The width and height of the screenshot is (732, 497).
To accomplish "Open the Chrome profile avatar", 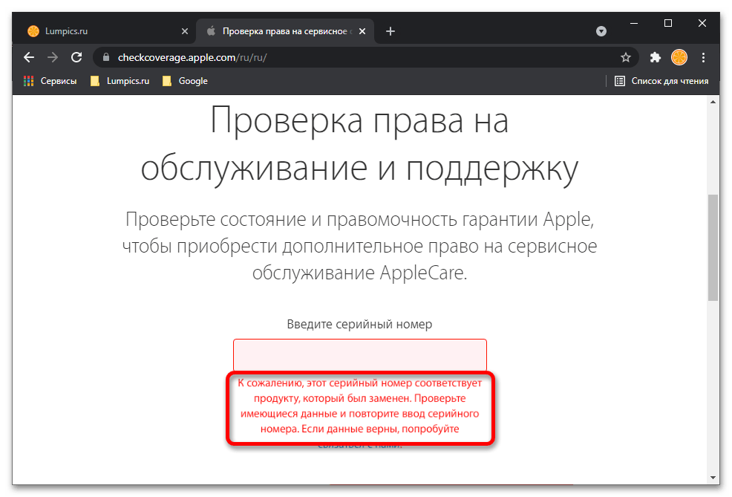I will 679,57.
